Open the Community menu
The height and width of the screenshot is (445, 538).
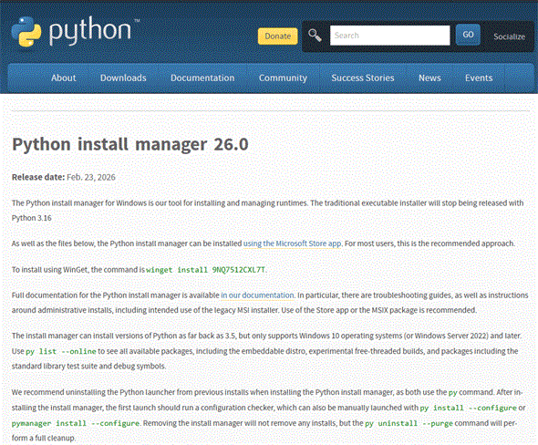pyautogui.click(x=283, y=78)
